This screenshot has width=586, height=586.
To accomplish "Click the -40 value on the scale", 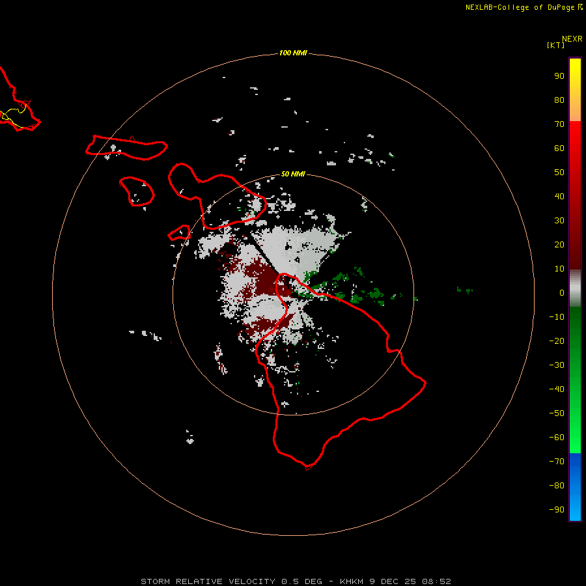I will 557,389.
